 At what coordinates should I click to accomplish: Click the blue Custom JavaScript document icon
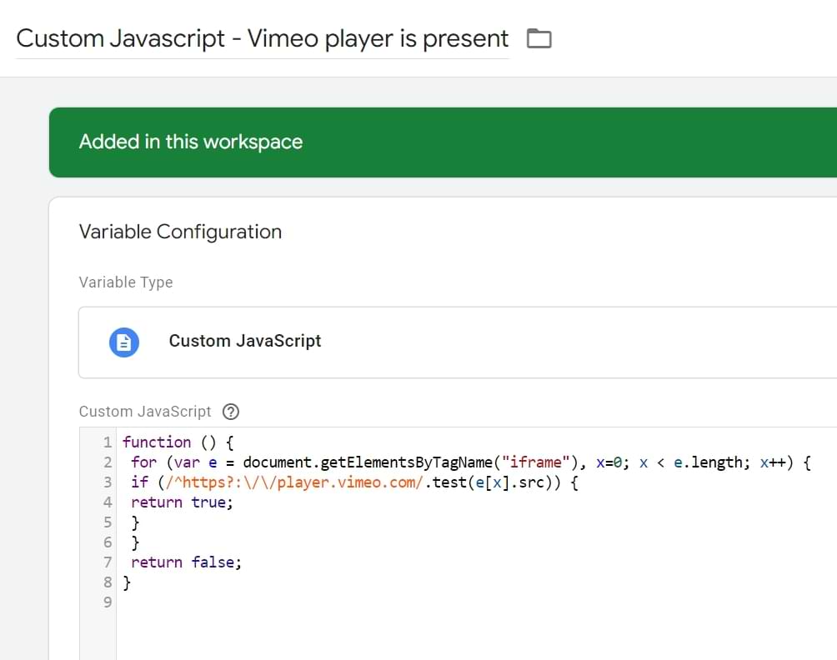click(124, 342)
